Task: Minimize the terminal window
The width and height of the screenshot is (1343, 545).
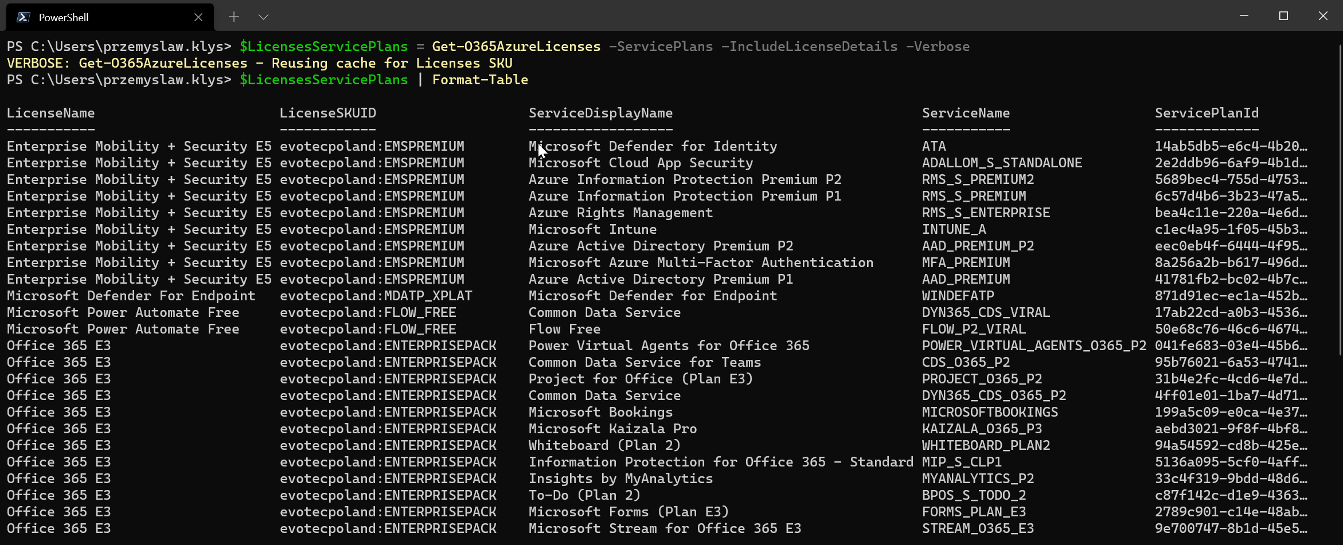Action: tap(1244, 16)
